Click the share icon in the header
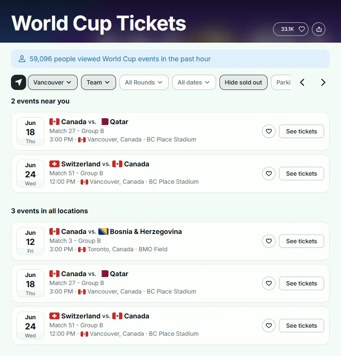 (319, 29)
